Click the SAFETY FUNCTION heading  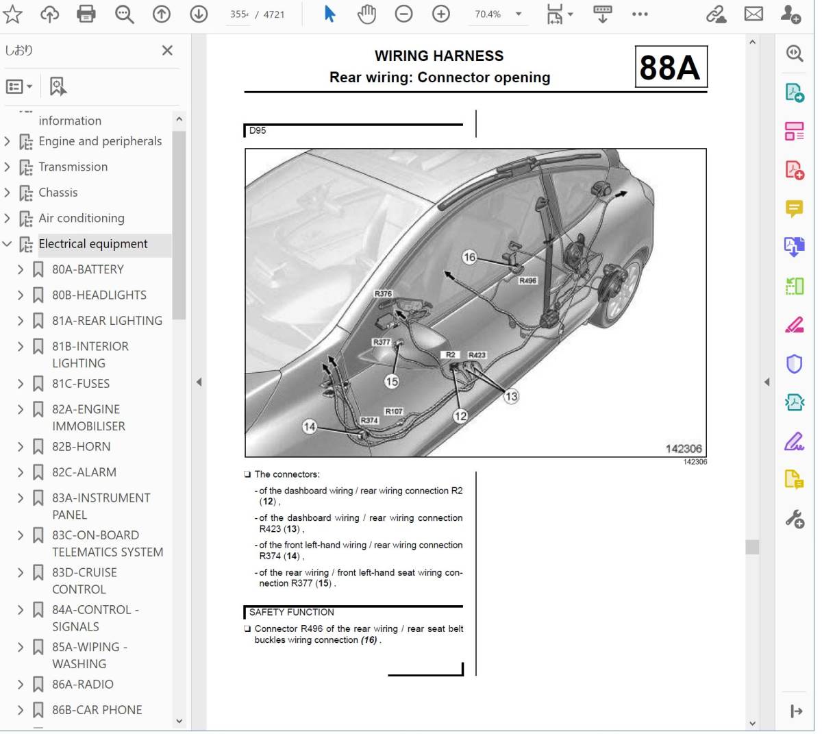291,612
